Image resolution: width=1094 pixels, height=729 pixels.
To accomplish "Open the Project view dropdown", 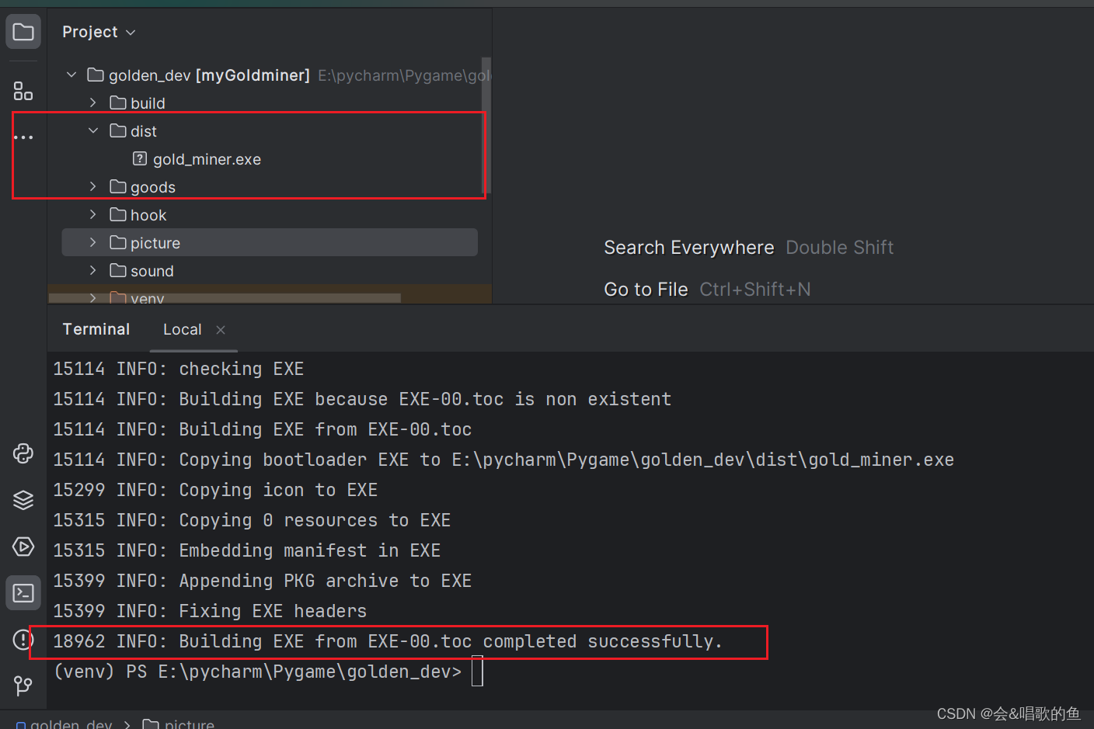I will [x=99, y=31].
